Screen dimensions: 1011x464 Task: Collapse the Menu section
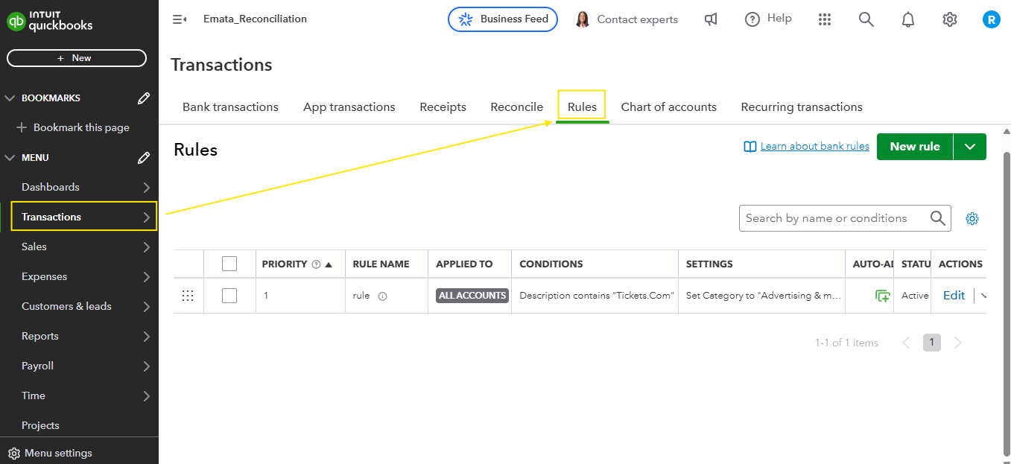click(x=10, y=158)
